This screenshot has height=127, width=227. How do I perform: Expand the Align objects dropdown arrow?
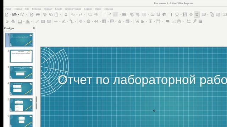146,22
